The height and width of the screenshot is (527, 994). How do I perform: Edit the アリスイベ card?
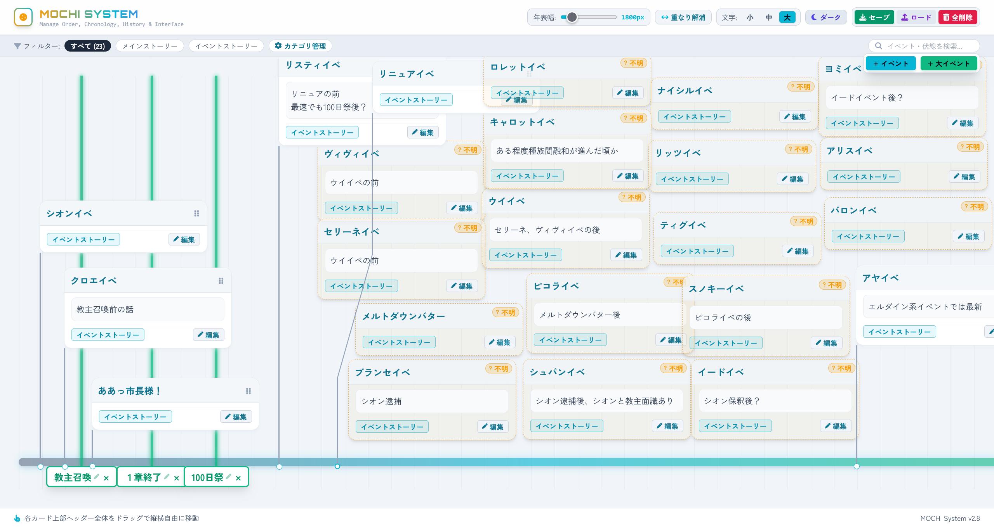[964, 176]
